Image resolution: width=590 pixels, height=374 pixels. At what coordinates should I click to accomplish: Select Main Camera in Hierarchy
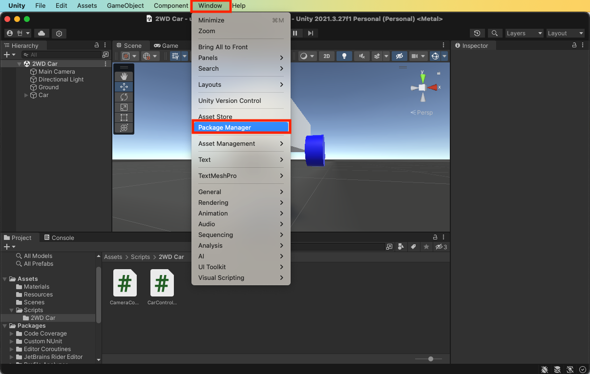(57, 72)
